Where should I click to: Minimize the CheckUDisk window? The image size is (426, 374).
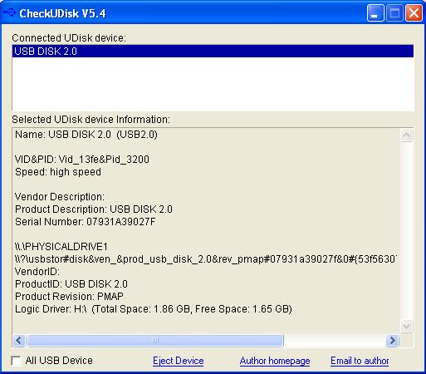(x=375, y=12)
